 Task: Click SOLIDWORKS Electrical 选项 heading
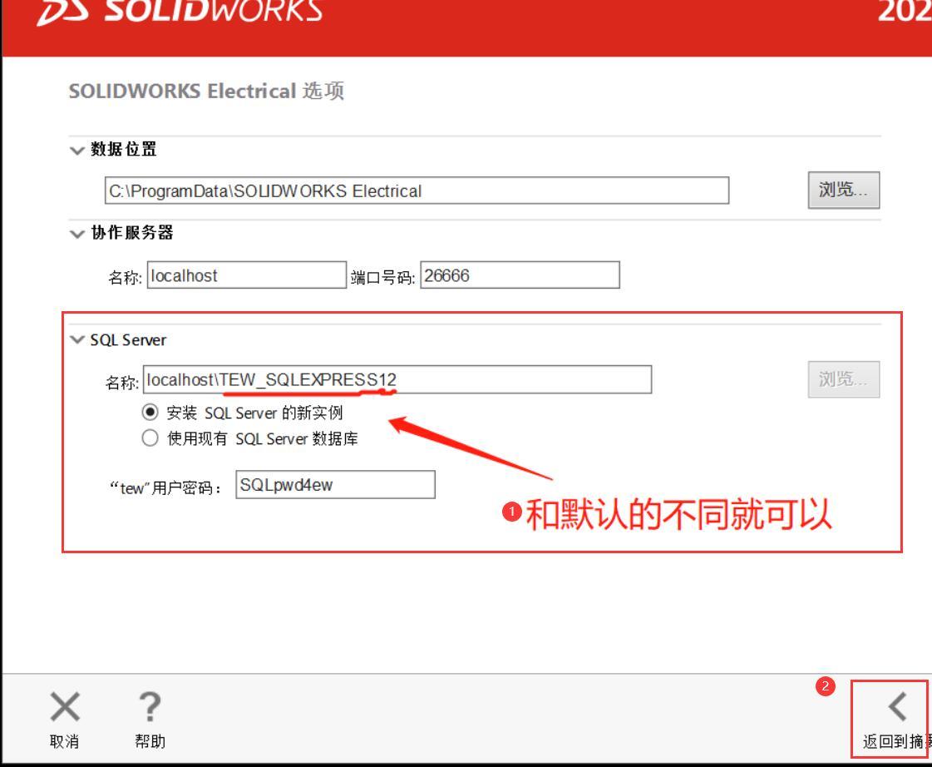[206, 91]
